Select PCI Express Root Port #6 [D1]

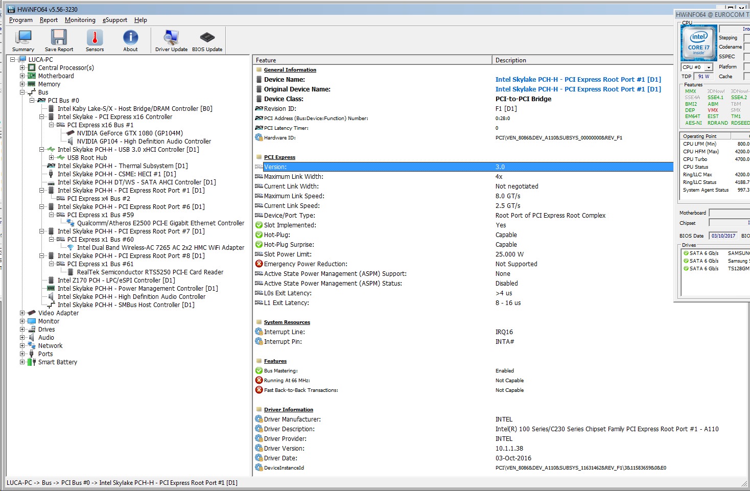tap(131, 206)
